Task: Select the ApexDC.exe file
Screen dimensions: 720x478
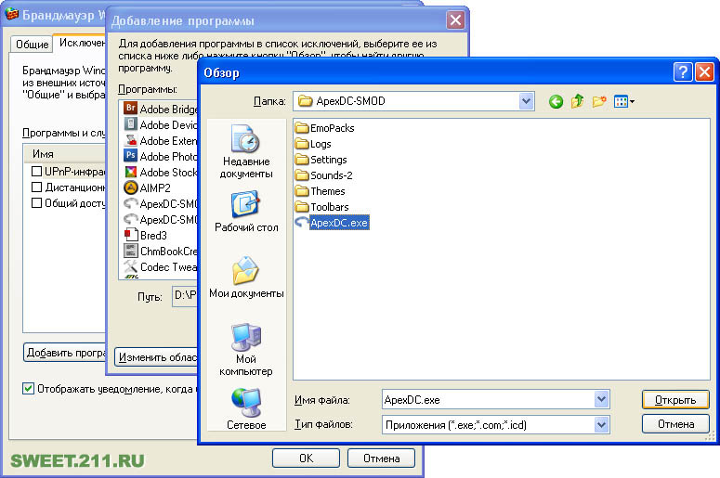Action: click(332, 223)
